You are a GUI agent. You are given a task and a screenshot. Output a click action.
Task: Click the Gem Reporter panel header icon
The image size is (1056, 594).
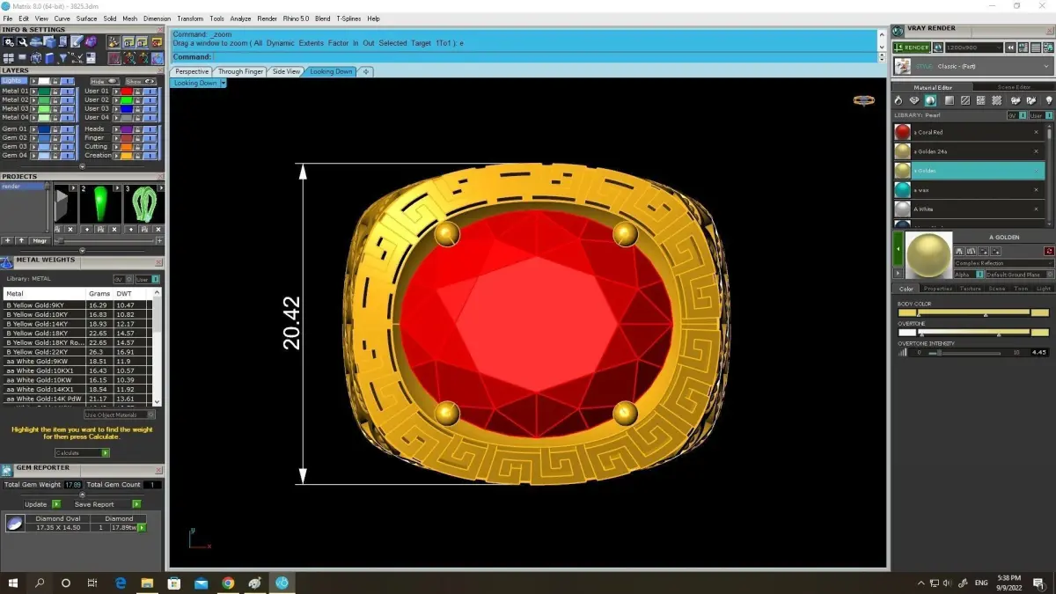click(x=6, y=470)
